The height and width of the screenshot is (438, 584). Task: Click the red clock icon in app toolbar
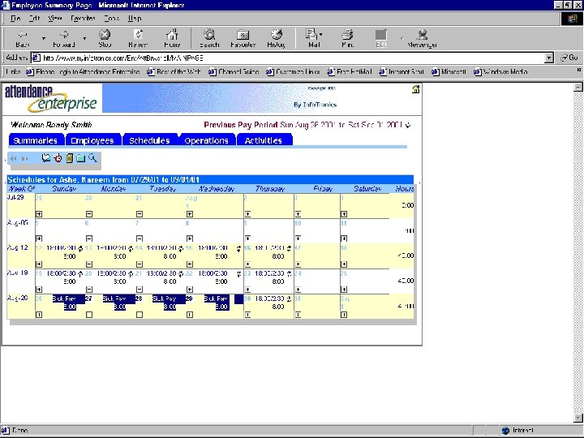(58, 158)
